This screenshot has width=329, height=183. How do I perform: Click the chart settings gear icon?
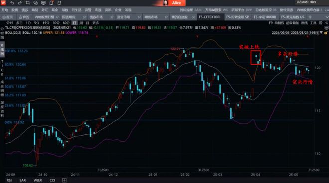(320, 23)
